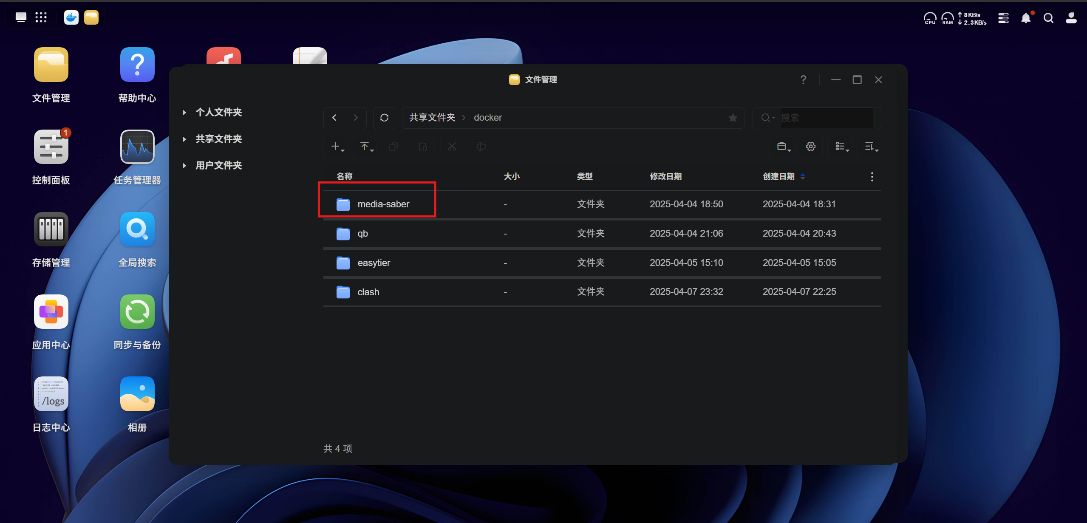The width and height of the screenshot is (1087, 523).
Task: Open the 日志中心 desktop icon
Action: coord(51,394)
